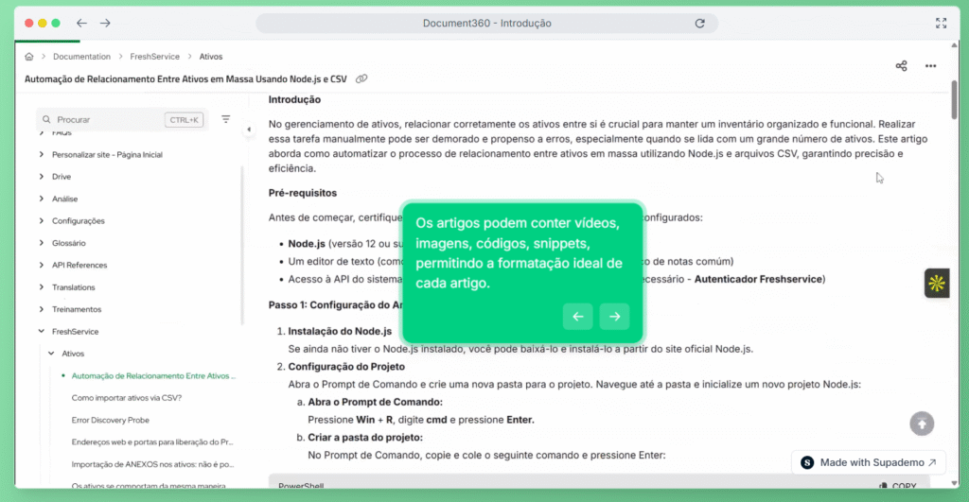Expand the Glossário category
Screen dimensions: 969x502
coord(42,243)
